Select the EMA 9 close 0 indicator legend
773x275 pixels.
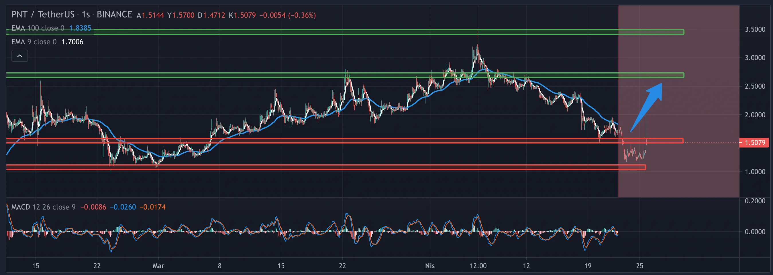(34, 42)
